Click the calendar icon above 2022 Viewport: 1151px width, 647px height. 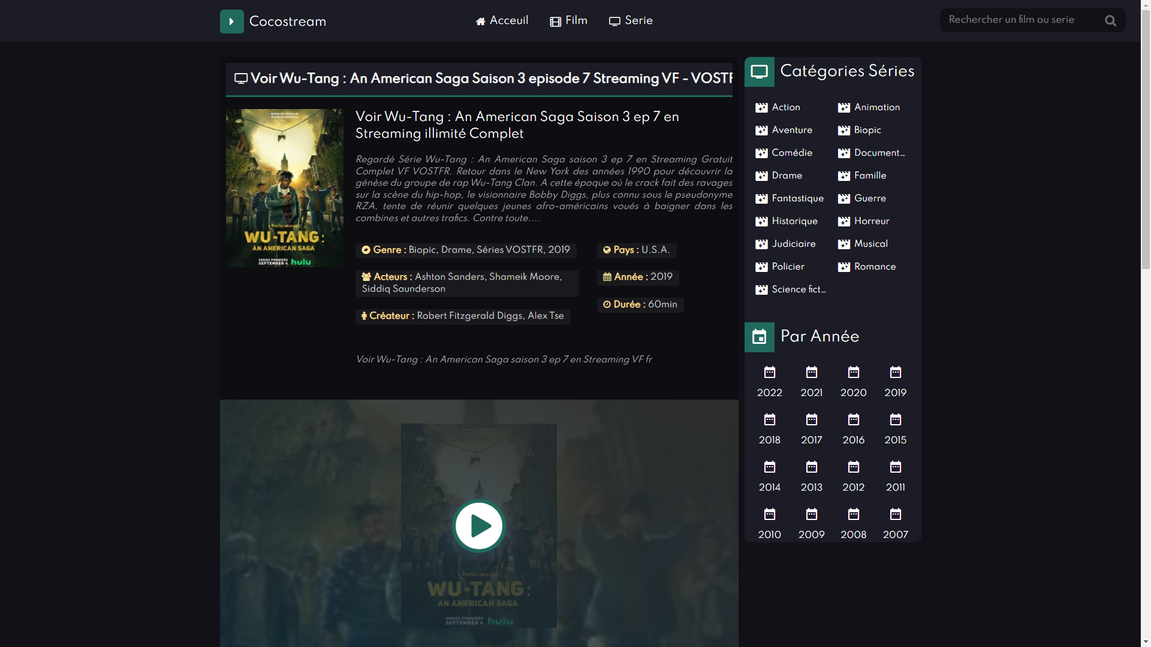(x=770, y=373)
